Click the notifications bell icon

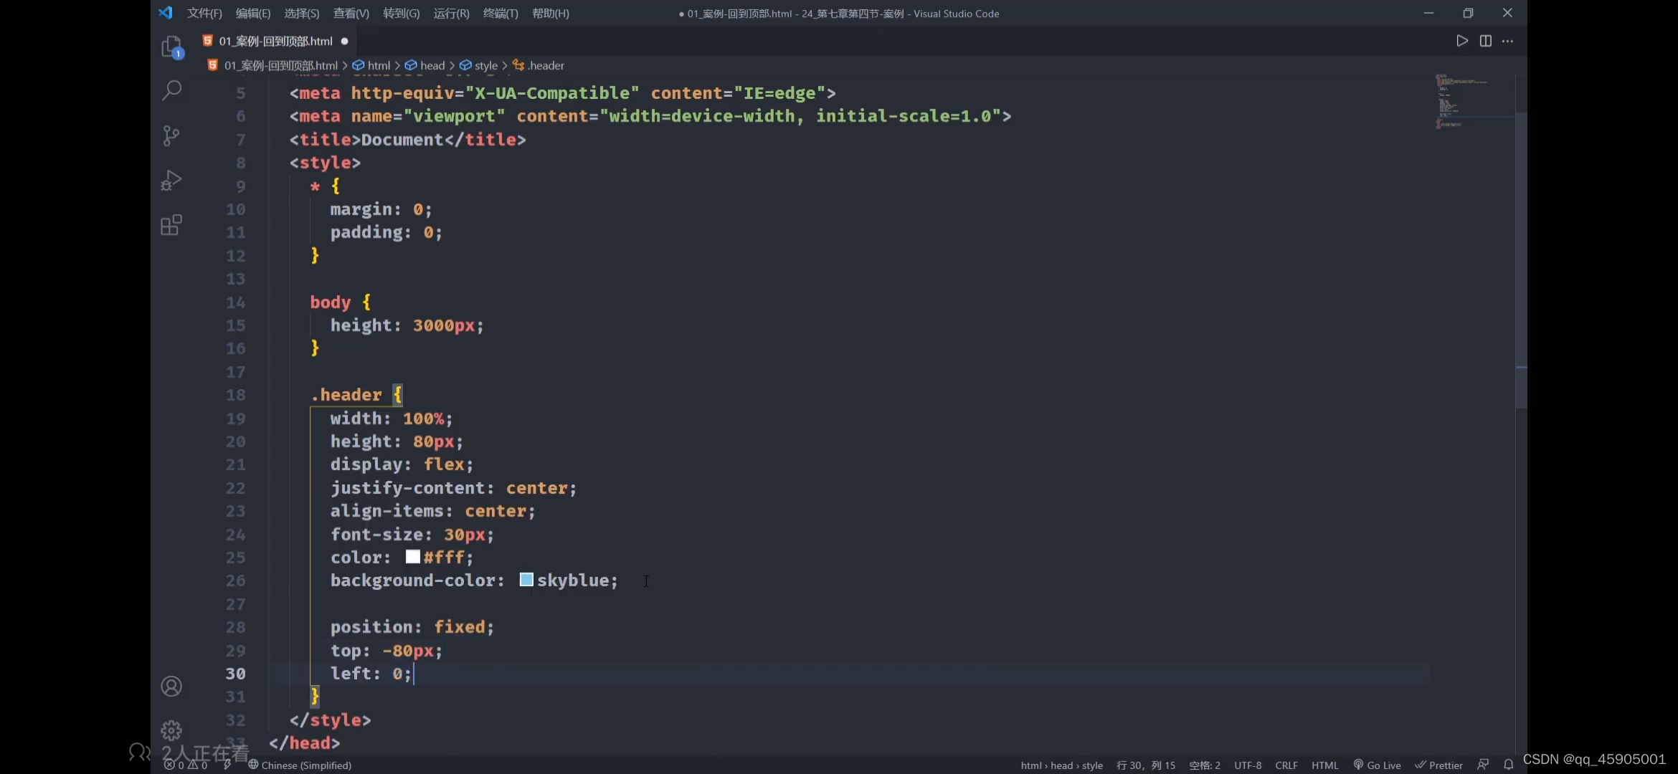click(1508, 765)
